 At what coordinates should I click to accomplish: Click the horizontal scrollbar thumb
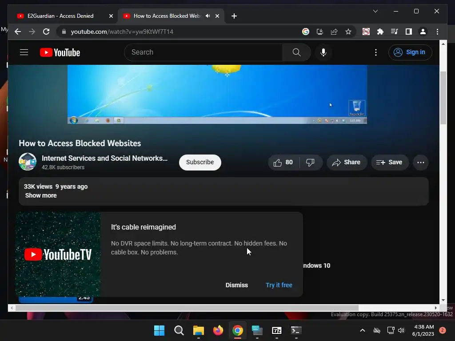coord(187,308)
